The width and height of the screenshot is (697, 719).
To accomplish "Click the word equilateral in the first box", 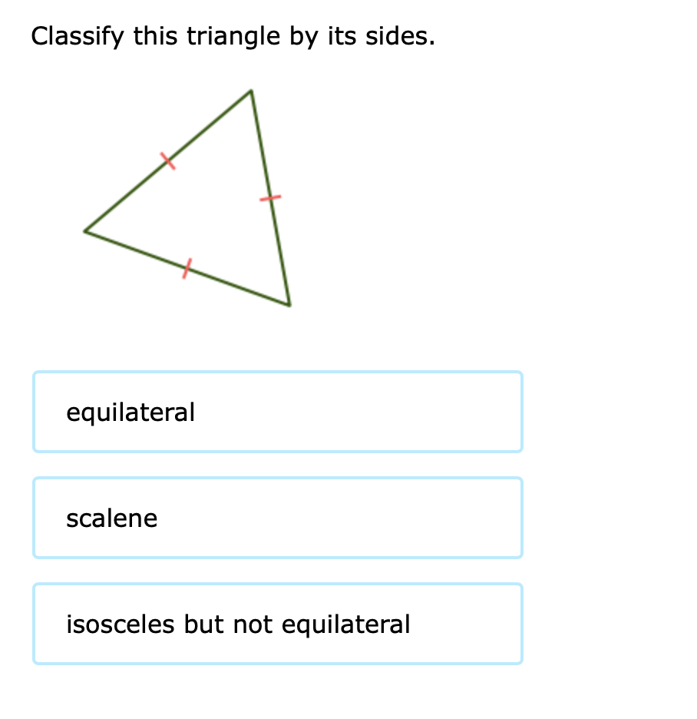I will click(130, 412).
